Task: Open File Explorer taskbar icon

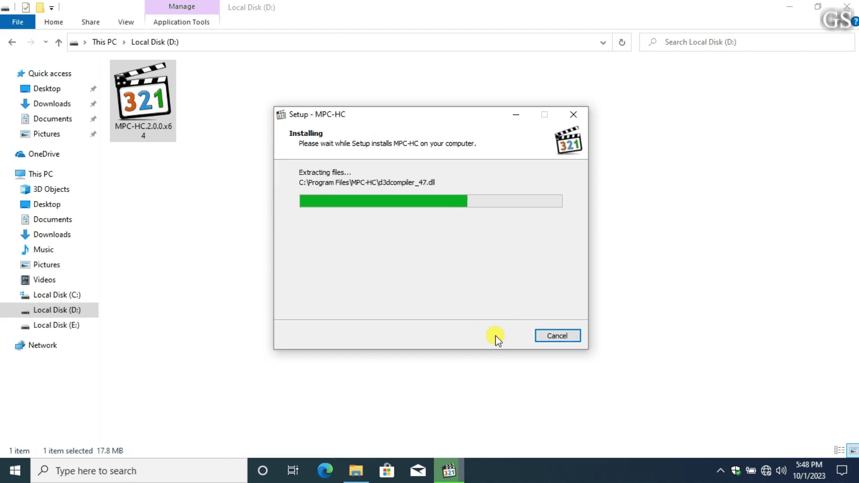Action: click(356, 470)
